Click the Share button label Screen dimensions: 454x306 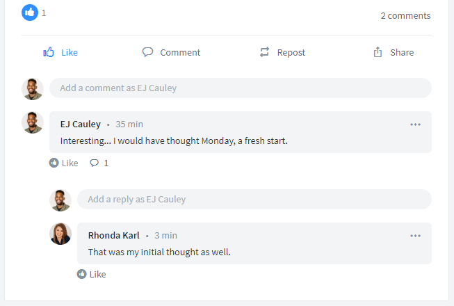point(402,52)
